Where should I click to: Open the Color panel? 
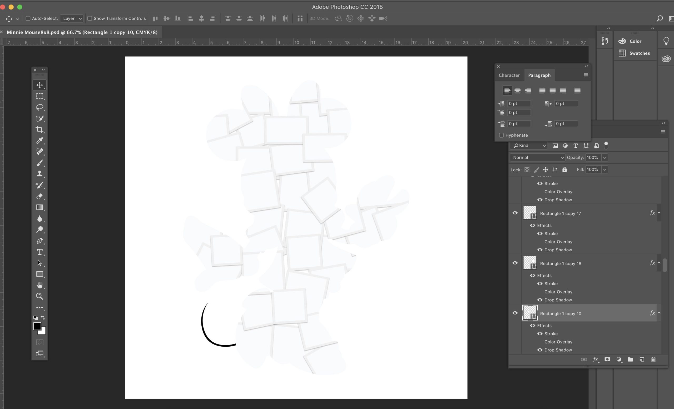[630, 41]
